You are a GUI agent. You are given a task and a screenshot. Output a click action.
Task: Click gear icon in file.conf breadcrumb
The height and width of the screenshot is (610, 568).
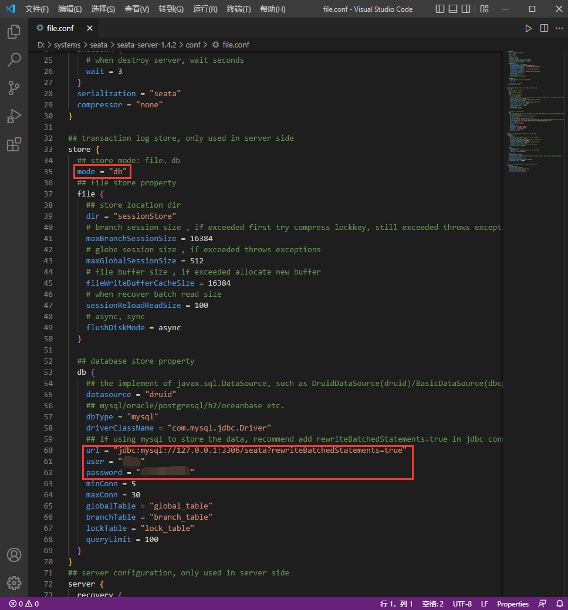pyautogui.click(x=215, y=45)
